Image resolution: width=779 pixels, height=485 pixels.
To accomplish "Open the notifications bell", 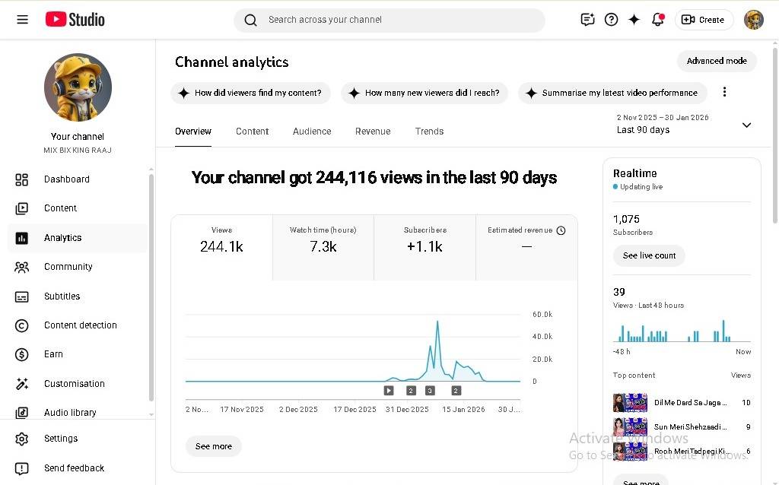I will pyautogui.click(x=658, y=20).
